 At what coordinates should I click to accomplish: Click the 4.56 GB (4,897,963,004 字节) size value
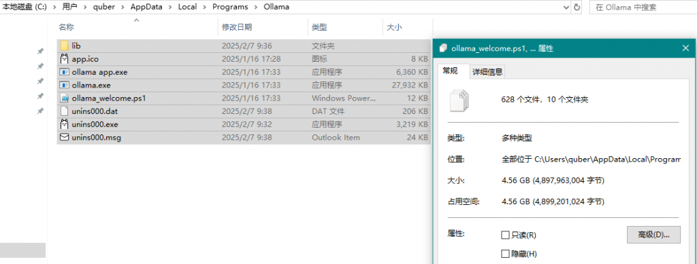pyautogui.click(x=553, y=181)
